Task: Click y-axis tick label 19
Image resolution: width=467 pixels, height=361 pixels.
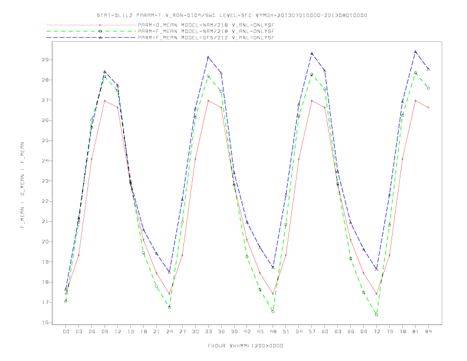Action: coord(45,262)
